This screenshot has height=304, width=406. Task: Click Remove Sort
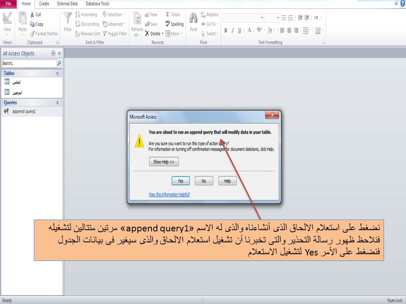click(88, 34)
